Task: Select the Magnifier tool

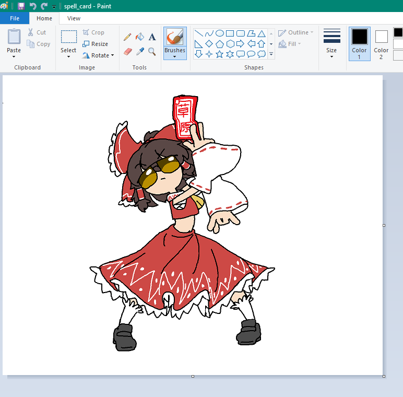Action: click(152, 52)
